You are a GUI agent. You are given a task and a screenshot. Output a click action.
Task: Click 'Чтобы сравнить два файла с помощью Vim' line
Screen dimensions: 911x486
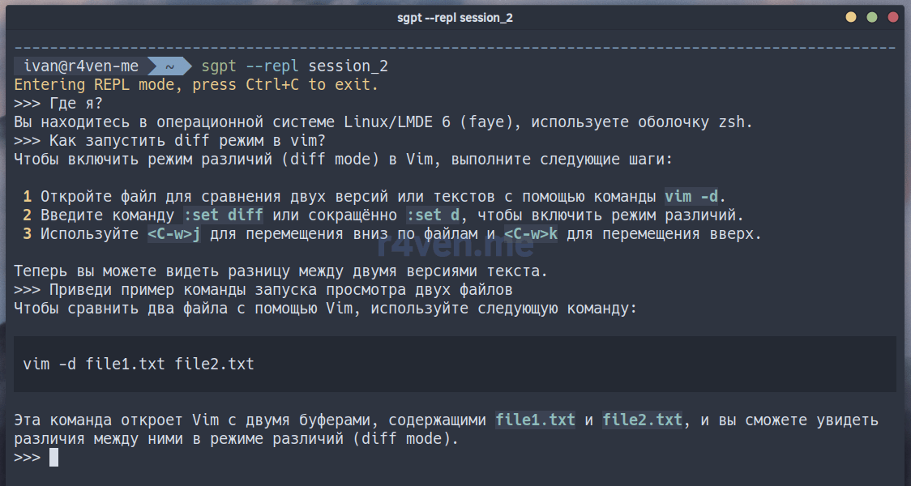click(x=325, y=309)
